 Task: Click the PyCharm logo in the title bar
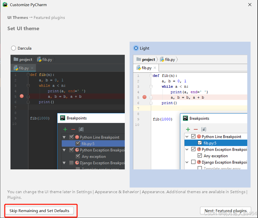(x=5, y=5)
